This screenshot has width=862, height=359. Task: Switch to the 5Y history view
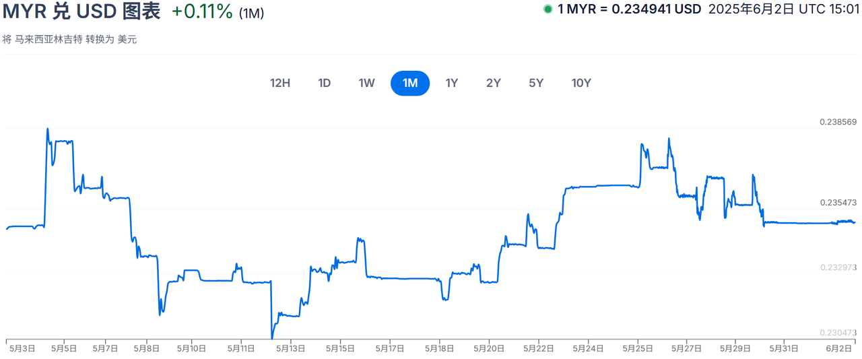coord(536,84)
